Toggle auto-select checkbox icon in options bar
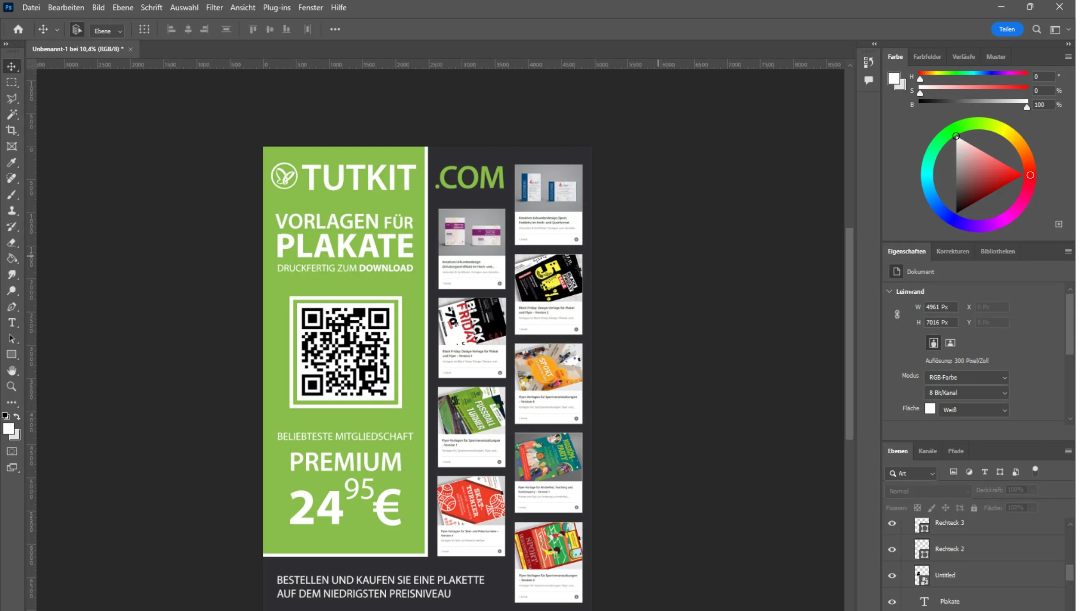Viewport: 1080px width, 611px height. coord(77,30)
